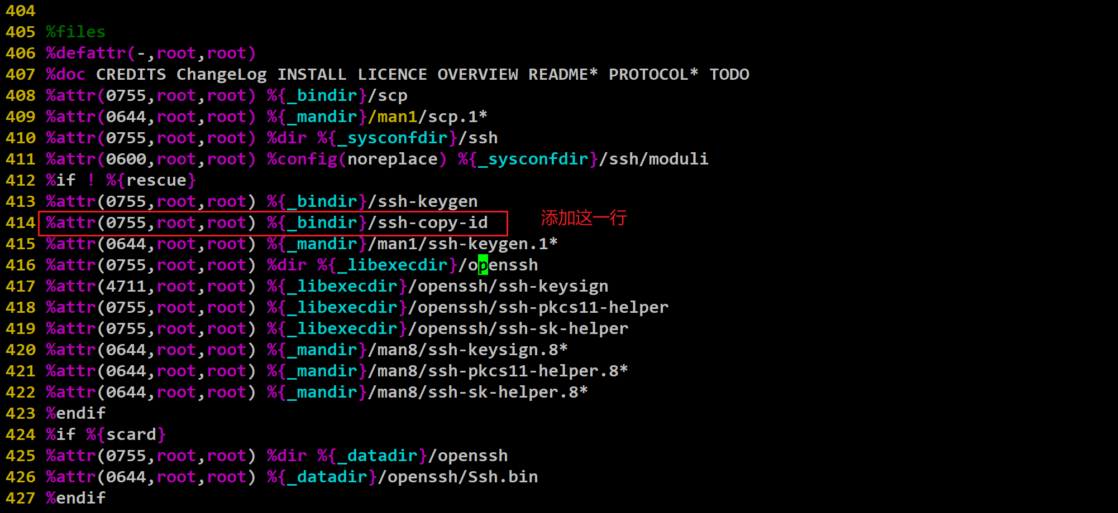This screenshot has height=513, width=1118.
Task: Click ssh-pkcs11-helper on line 418
Action: [583, 308]
